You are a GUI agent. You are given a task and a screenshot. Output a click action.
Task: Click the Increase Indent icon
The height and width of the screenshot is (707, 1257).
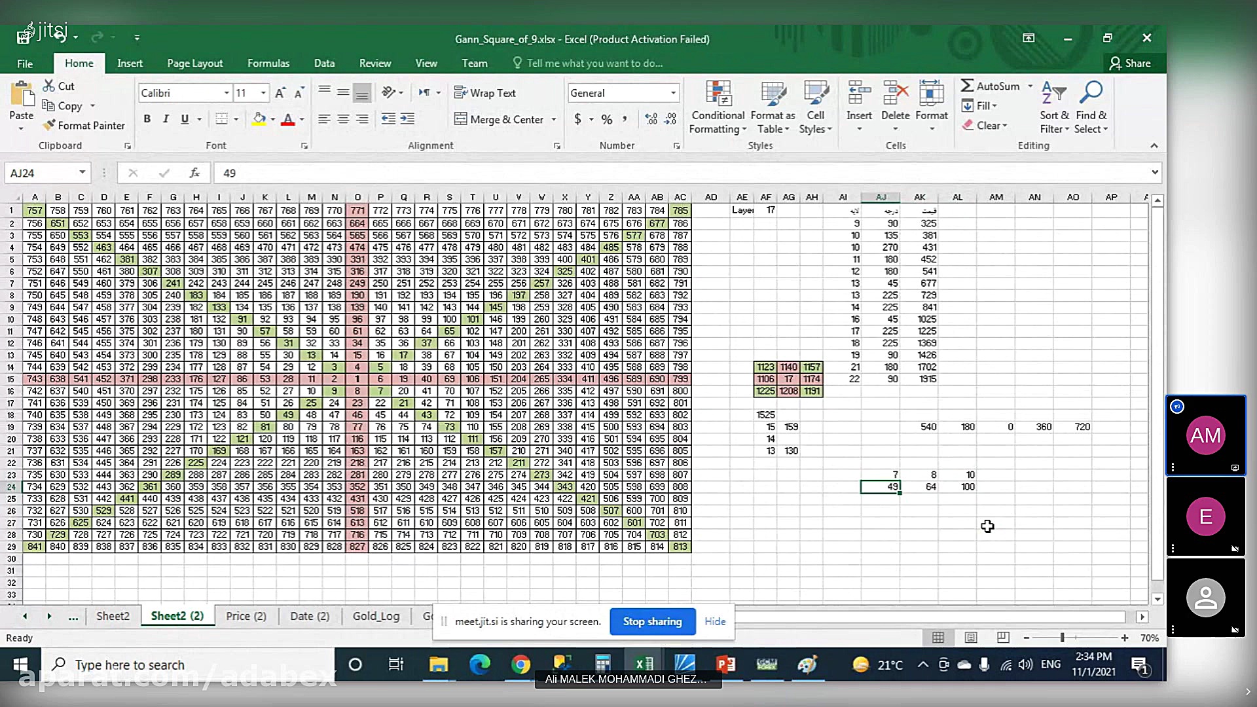click(407, 119)
